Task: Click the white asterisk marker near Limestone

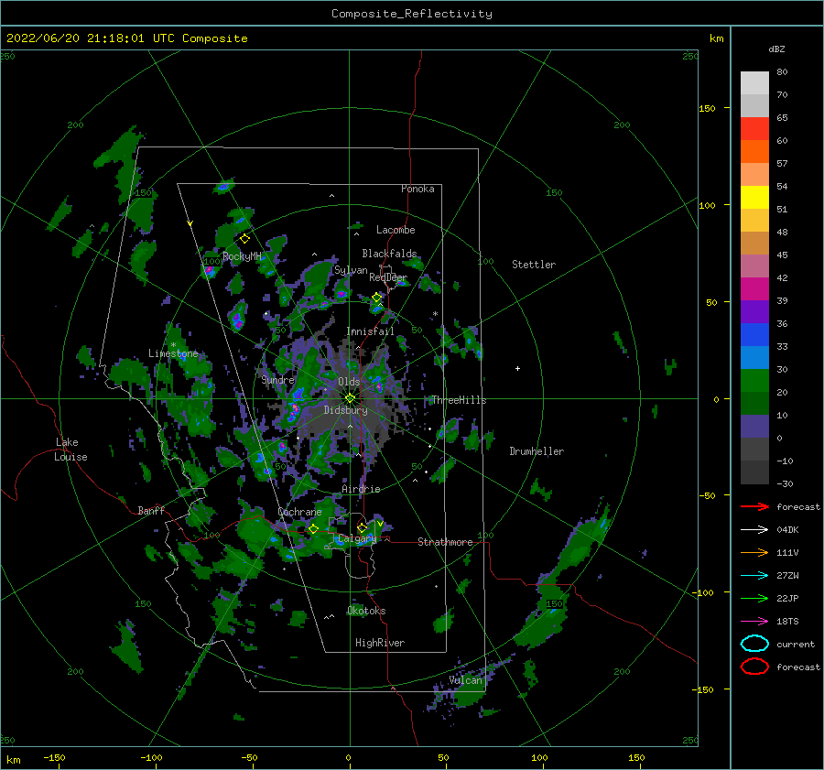Action: 173,345
